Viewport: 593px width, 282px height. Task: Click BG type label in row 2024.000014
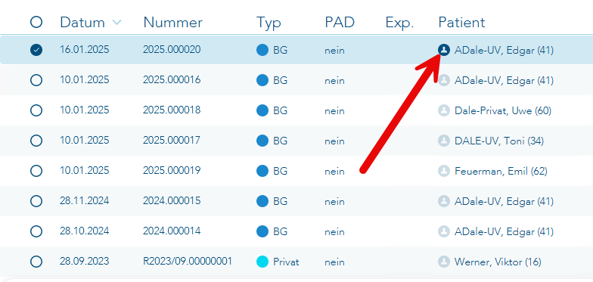point(280,231)
